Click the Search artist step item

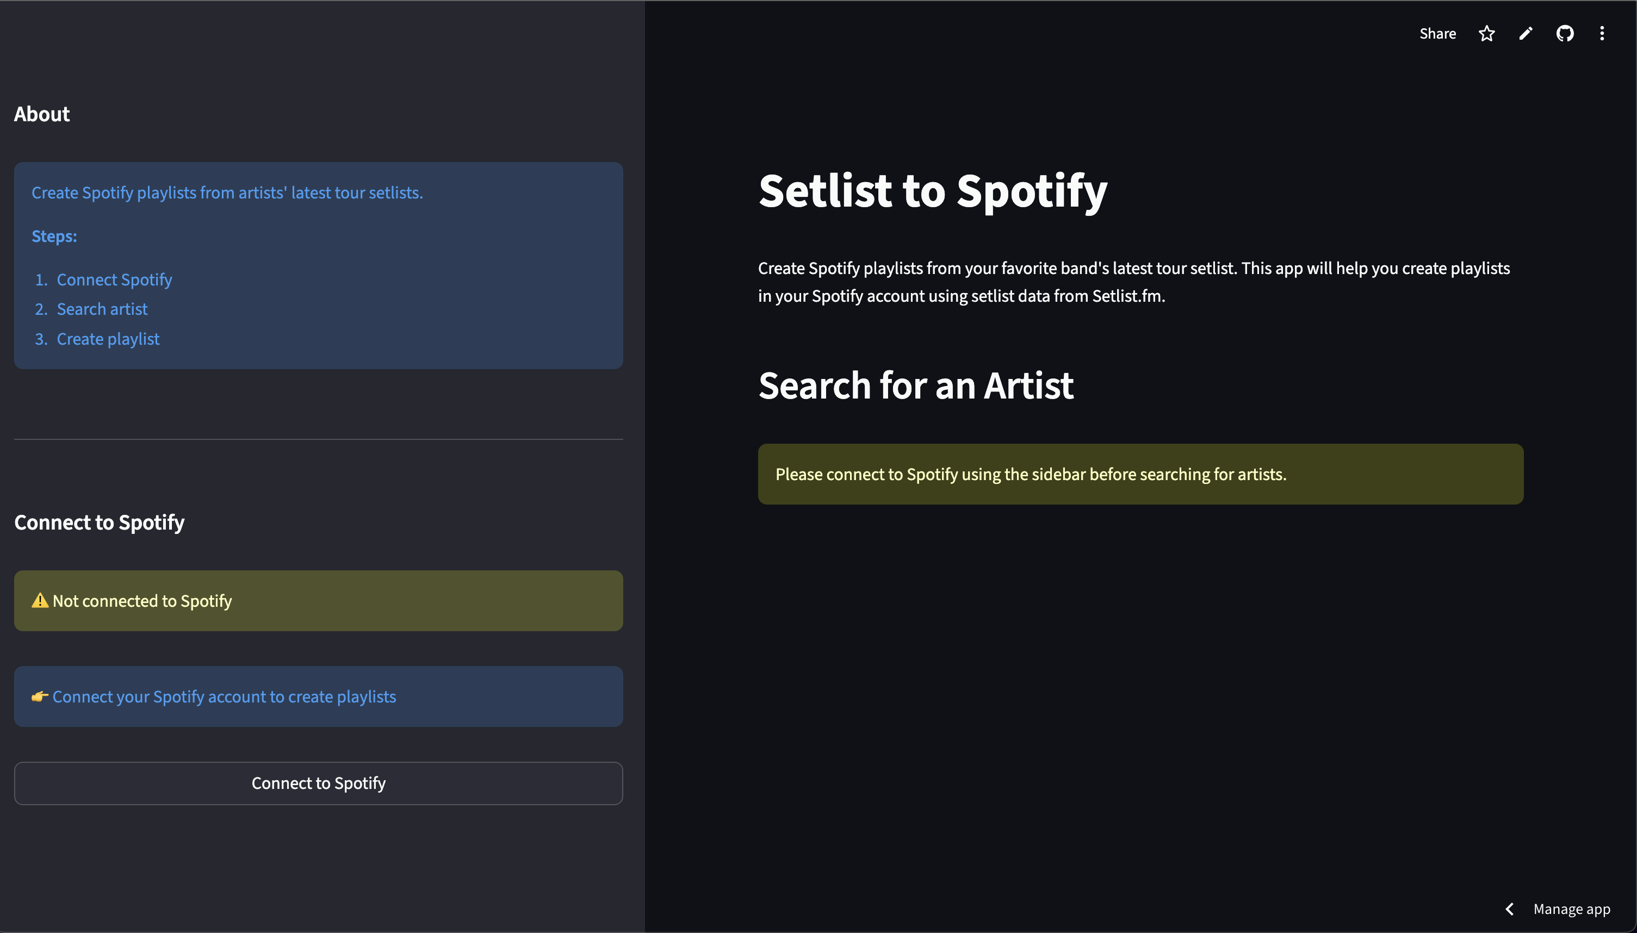(x=102, y=309)
